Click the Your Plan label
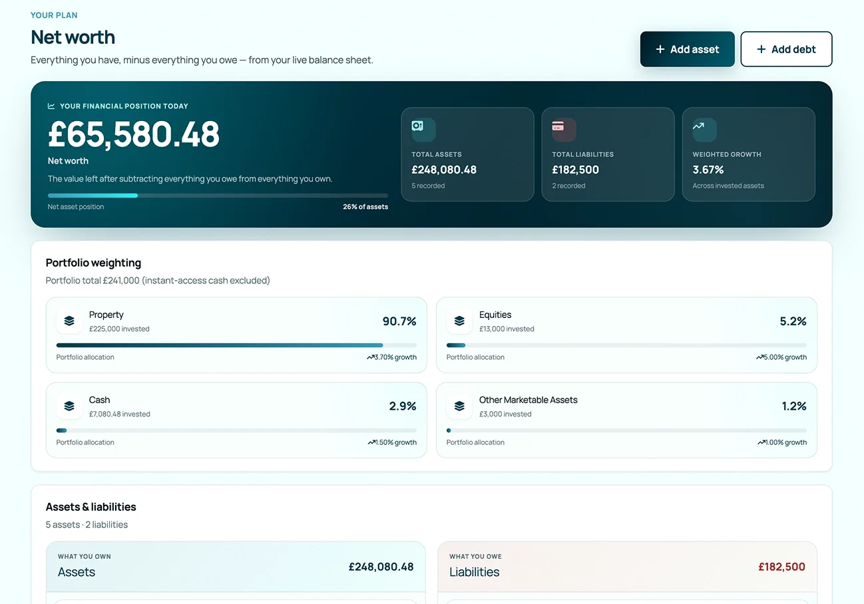864x604 pixels. [x=54, y=15]
